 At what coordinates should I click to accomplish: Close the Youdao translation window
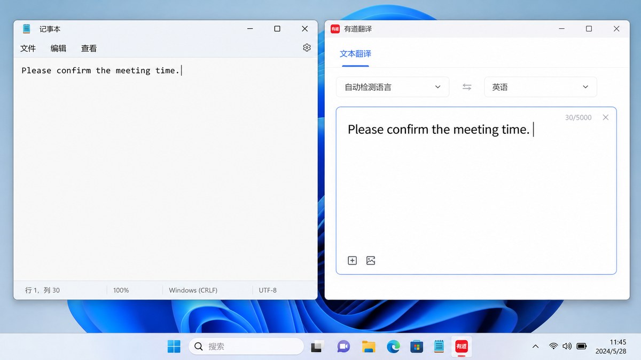click(616, 29)
